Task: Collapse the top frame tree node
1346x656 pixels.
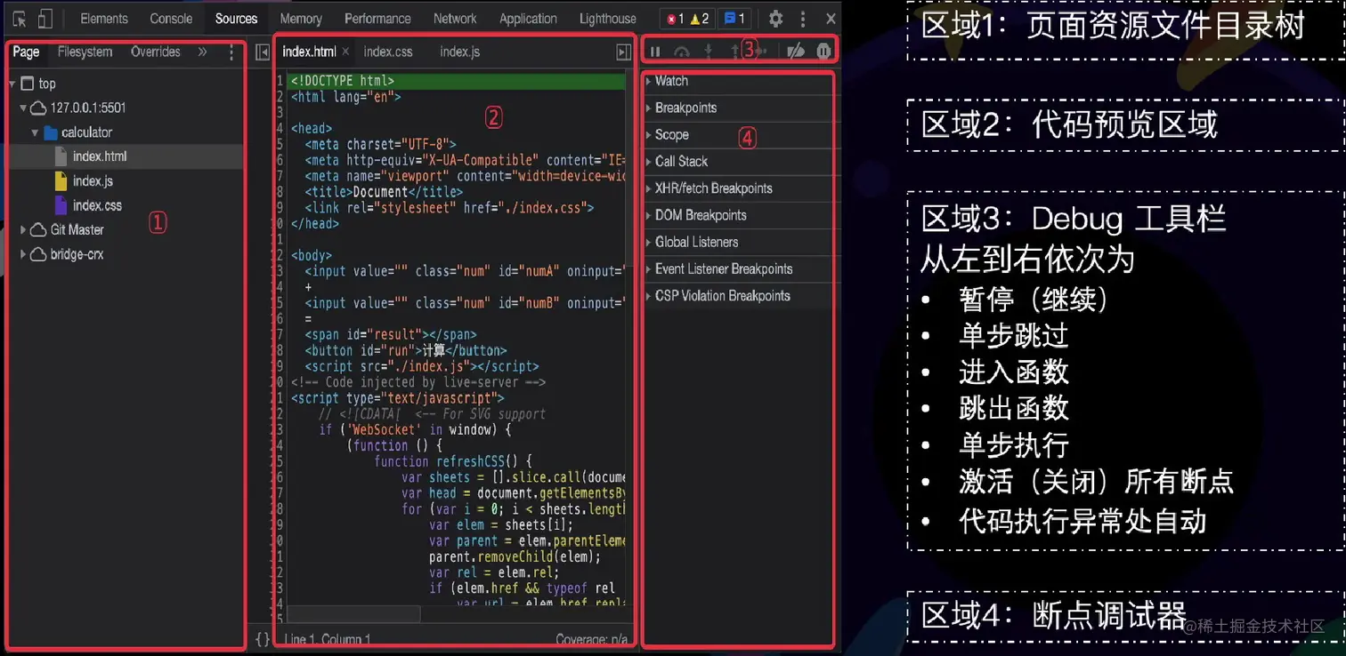Action: 12,84
